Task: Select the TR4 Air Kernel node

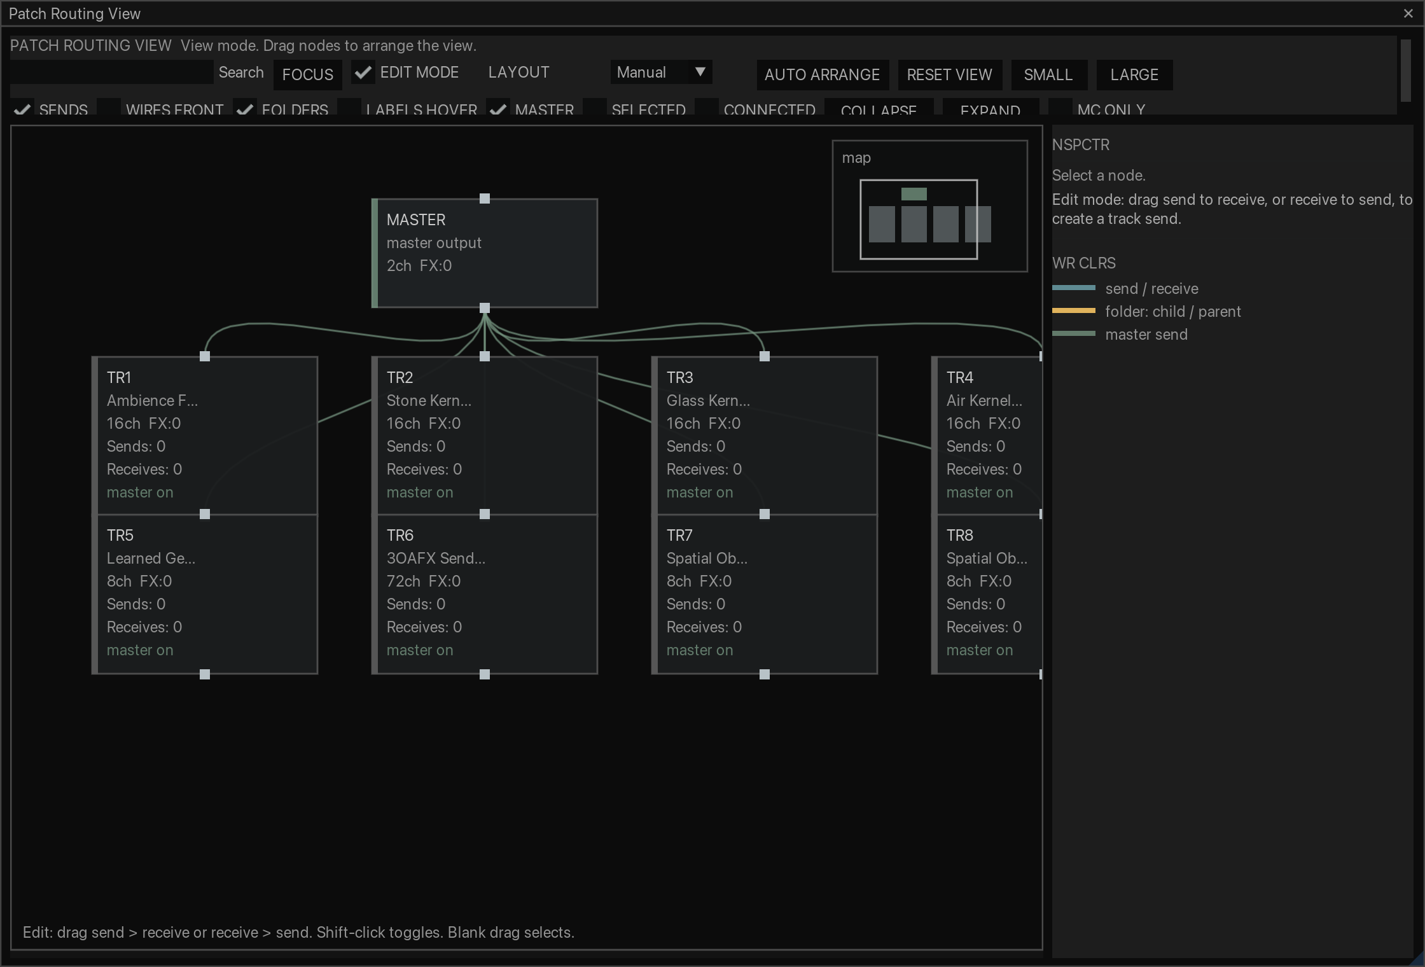Action: click(987, 435)
